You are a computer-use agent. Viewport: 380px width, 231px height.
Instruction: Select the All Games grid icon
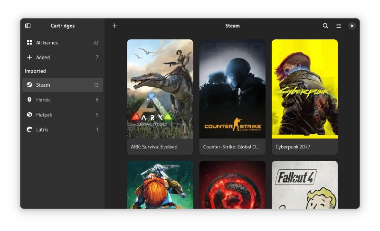[x=29, y=43]
